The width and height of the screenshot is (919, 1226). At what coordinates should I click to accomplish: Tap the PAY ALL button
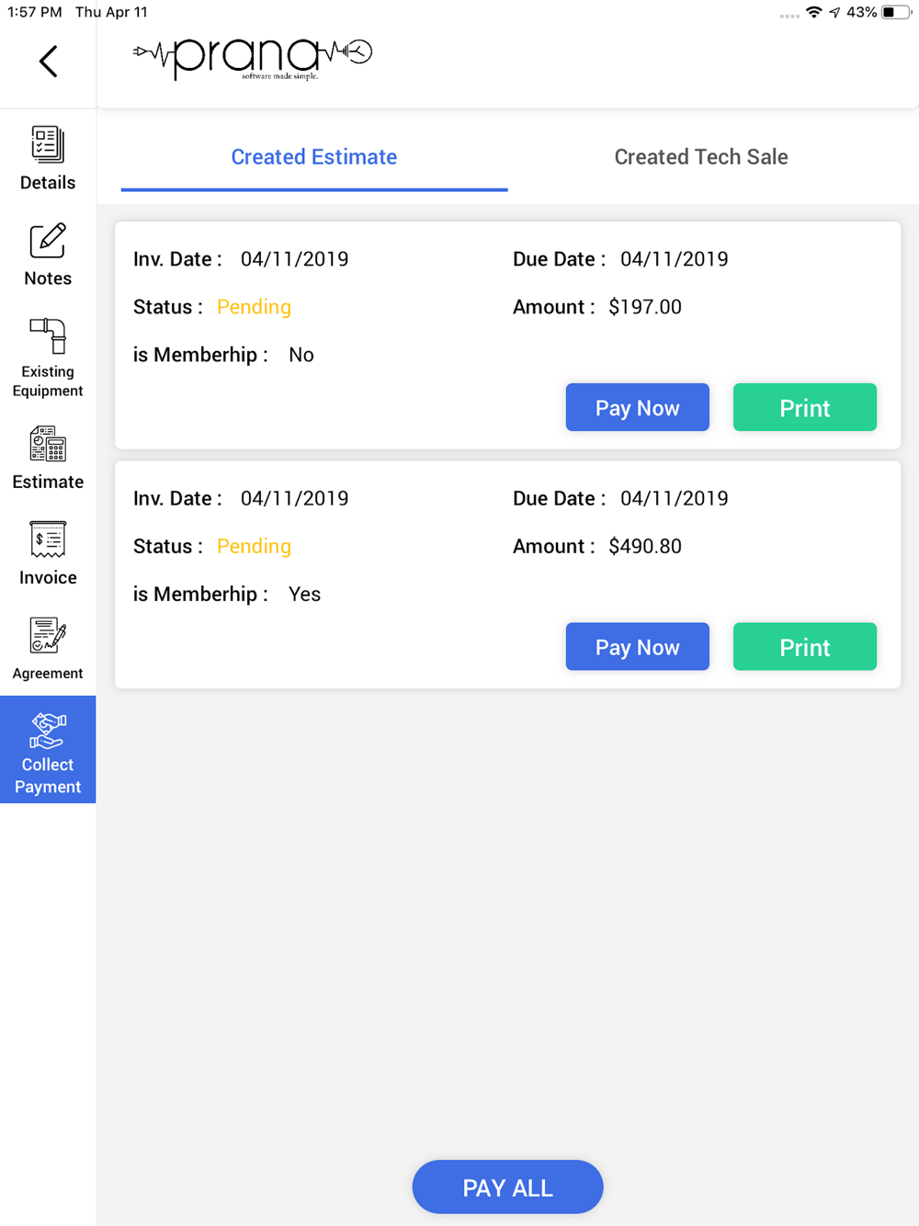tap(507, 1187)
